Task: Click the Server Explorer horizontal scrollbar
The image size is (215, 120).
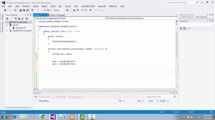Action: [18, 108]
